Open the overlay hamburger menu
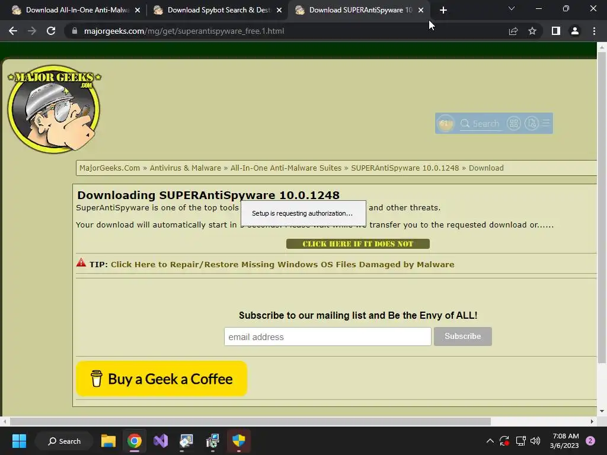607x455 pixels. coord(546,123)
